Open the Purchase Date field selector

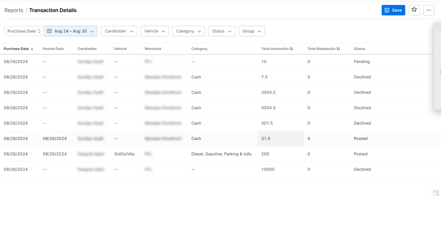click(24, 31)
